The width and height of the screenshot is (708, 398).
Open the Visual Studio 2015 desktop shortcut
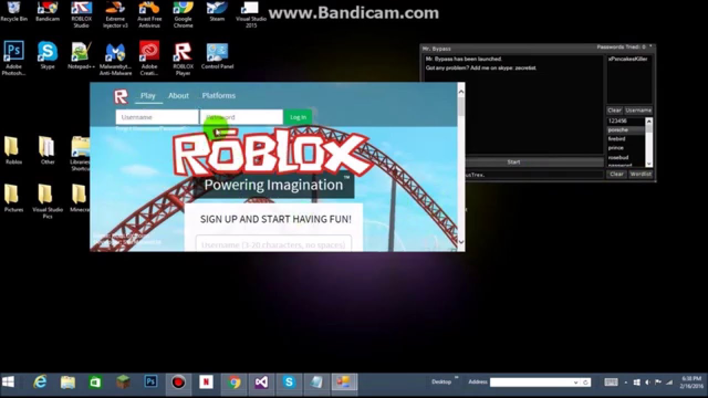tap(250, 14)
